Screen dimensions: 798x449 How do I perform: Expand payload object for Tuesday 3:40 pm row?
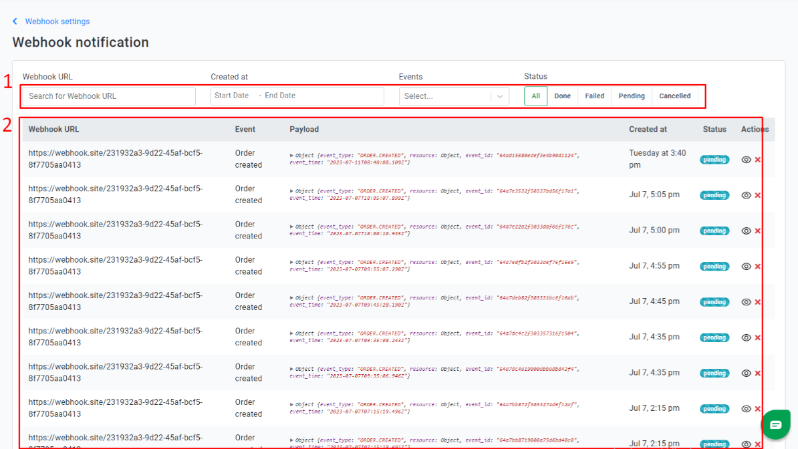(x=291, y=156)
